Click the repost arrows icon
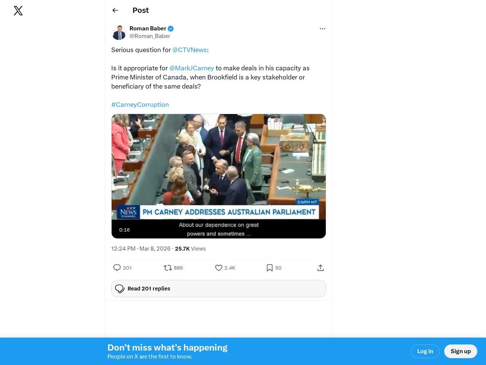 tap(168, 268)
